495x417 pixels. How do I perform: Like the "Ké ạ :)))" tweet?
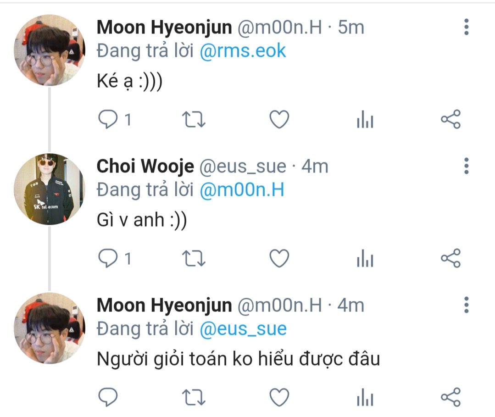pos(279,119)
